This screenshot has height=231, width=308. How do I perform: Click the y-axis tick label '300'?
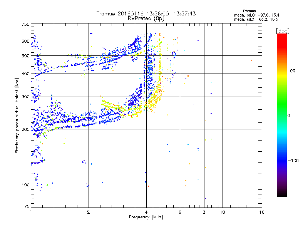(x=25, y=97)
